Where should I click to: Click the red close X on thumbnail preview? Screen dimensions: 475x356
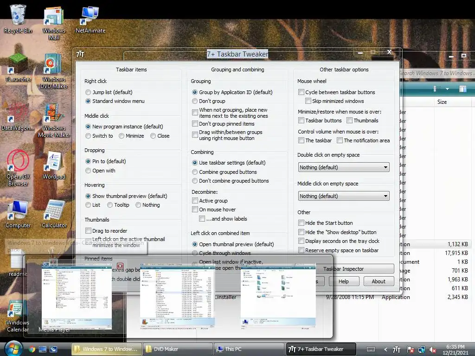120,266
